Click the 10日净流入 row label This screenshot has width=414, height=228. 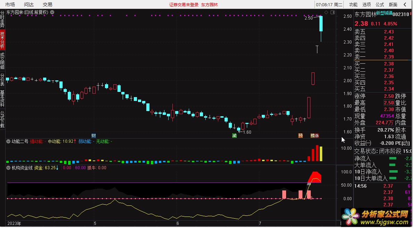368,172
